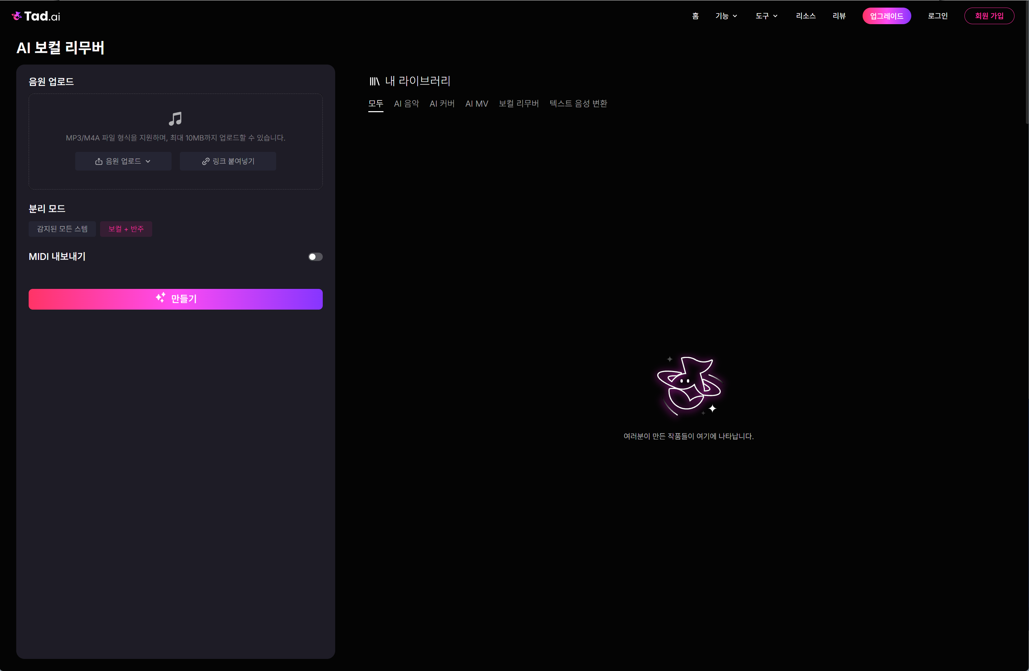Click the AI 보컬 리무버 page heading
Screen dimensions: 1029x671
click(x=60, y=48)
